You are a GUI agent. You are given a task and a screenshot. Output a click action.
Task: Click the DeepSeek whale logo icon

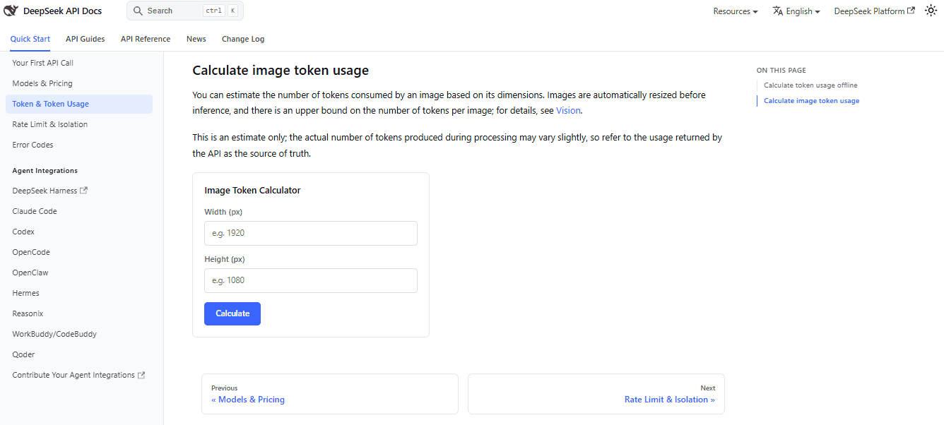pos(11,11)
